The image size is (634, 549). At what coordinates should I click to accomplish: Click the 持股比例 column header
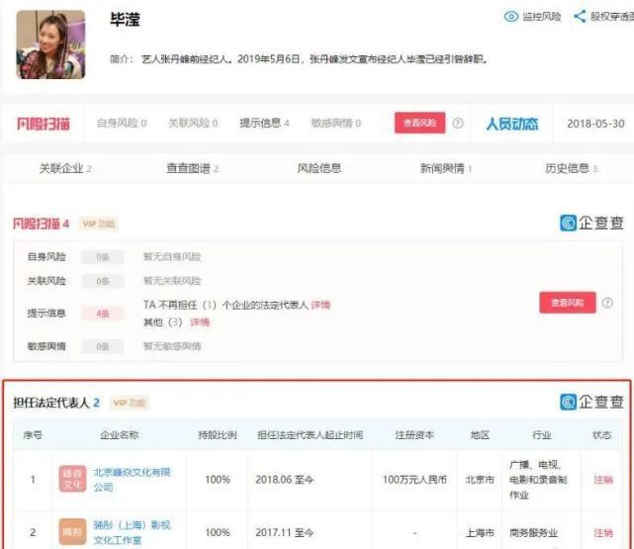pos(218,434)
